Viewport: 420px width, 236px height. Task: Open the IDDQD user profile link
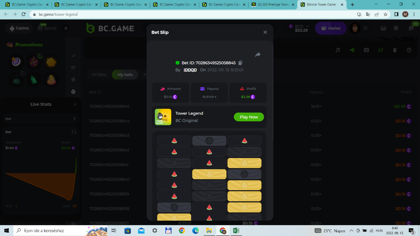click(190, 70)
